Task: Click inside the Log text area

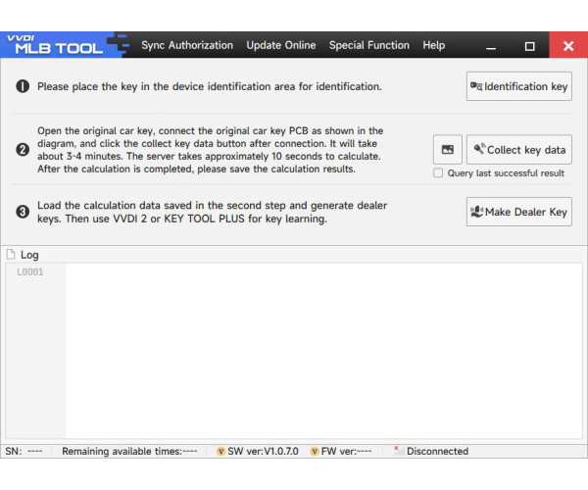Action: (x=323, y=351)
